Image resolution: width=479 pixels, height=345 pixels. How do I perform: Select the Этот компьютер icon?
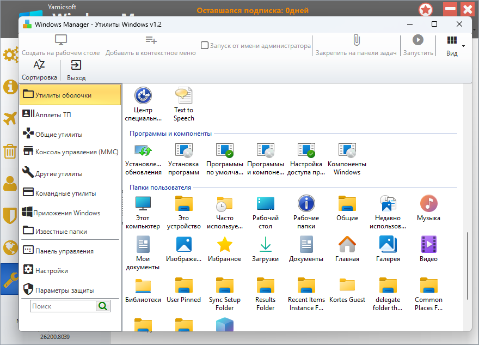point(143,204)
